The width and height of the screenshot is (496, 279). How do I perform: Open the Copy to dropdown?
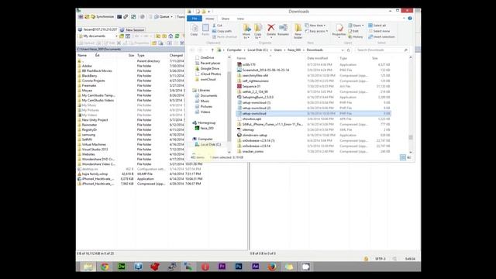pyautogui.click(x=258, y=31)
